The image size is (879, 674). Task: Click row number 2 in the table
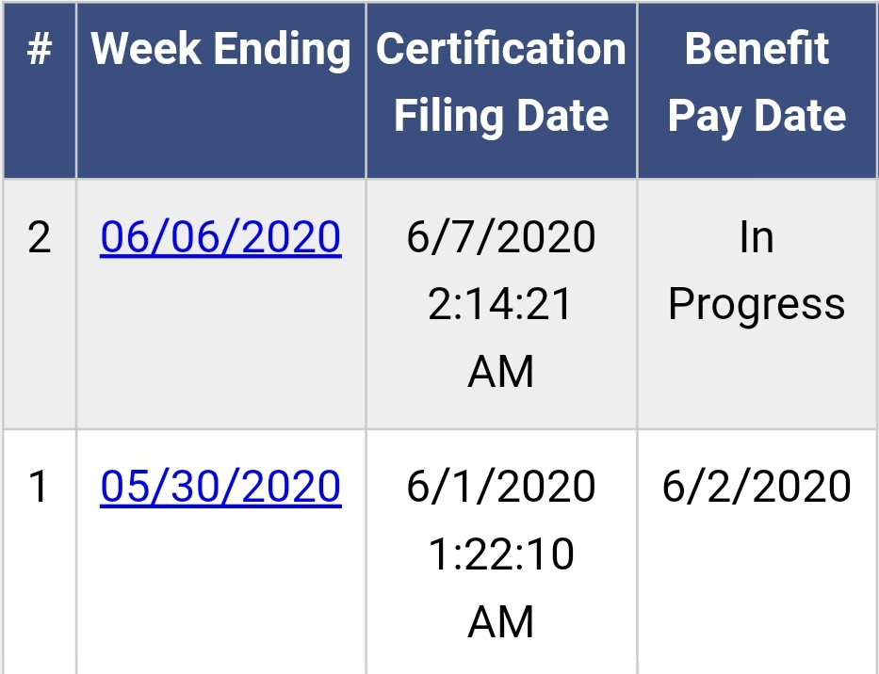click(39, 237)
